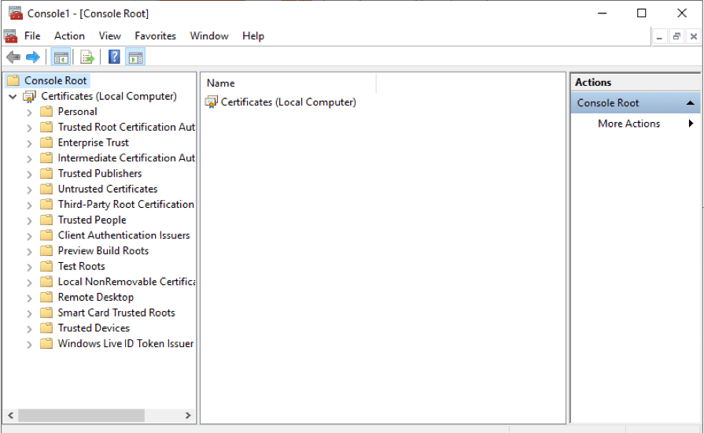Click the blue Forward arrow in toolbar
This screenshot has height=433, width=704.
(x=32, y=57)
